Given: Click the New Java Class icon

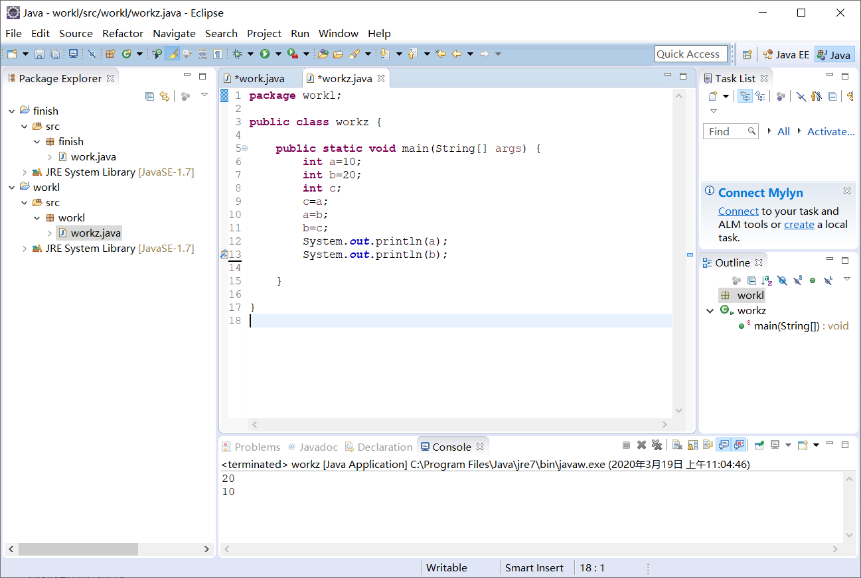Looking at the screenshot, I should point(125,54).
